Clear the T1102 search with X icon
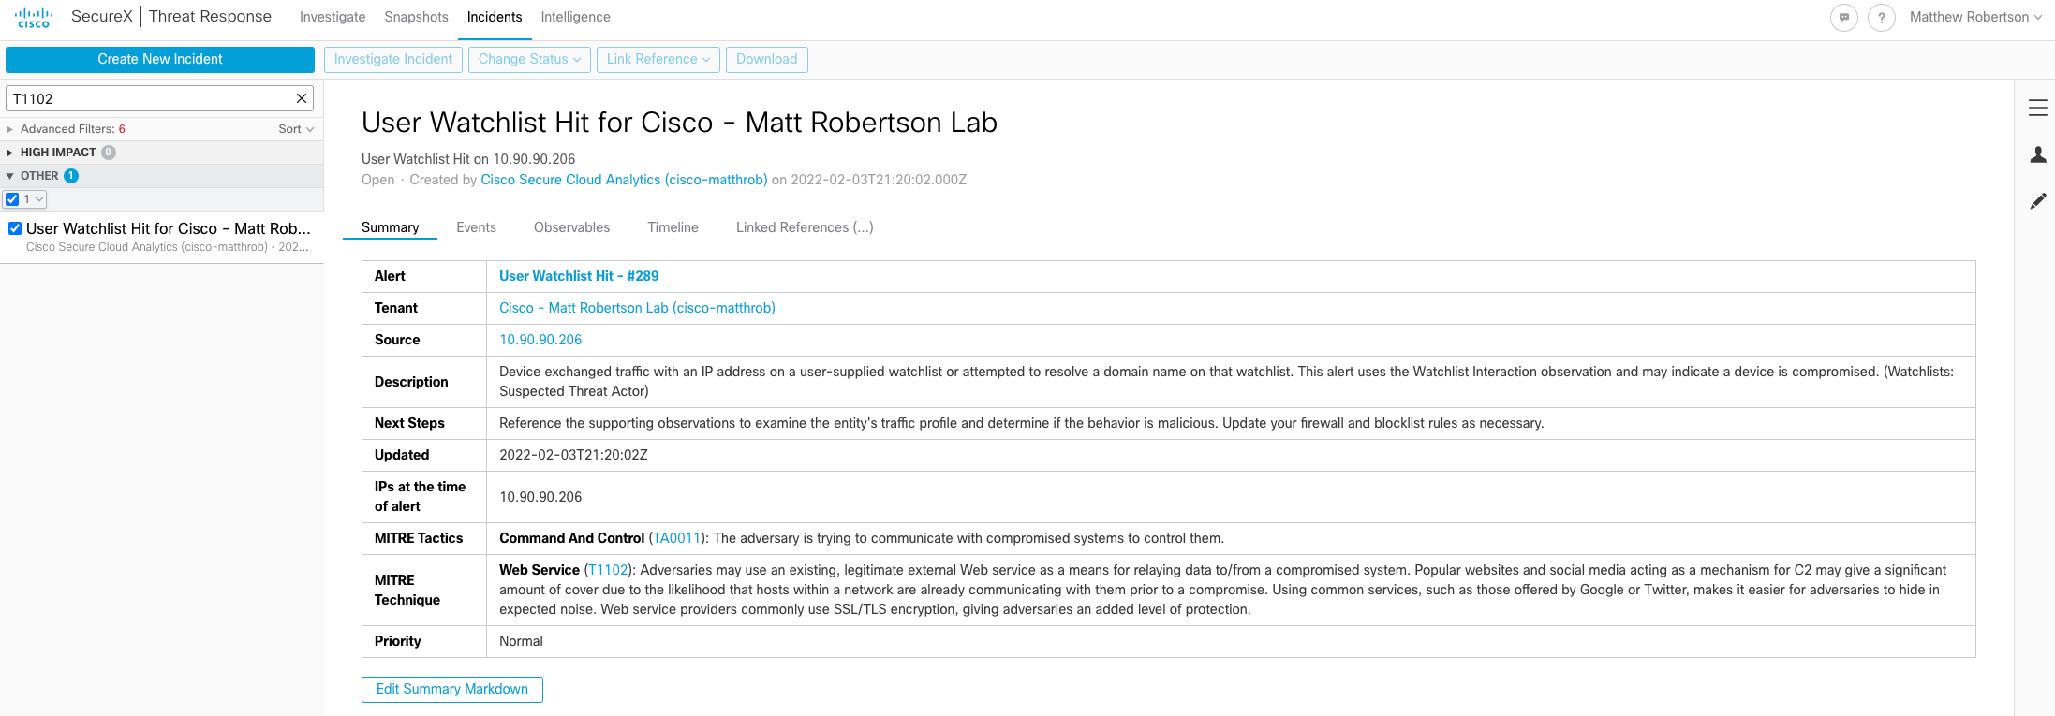Screen dimensions: 2055x716 coord(302,98)
